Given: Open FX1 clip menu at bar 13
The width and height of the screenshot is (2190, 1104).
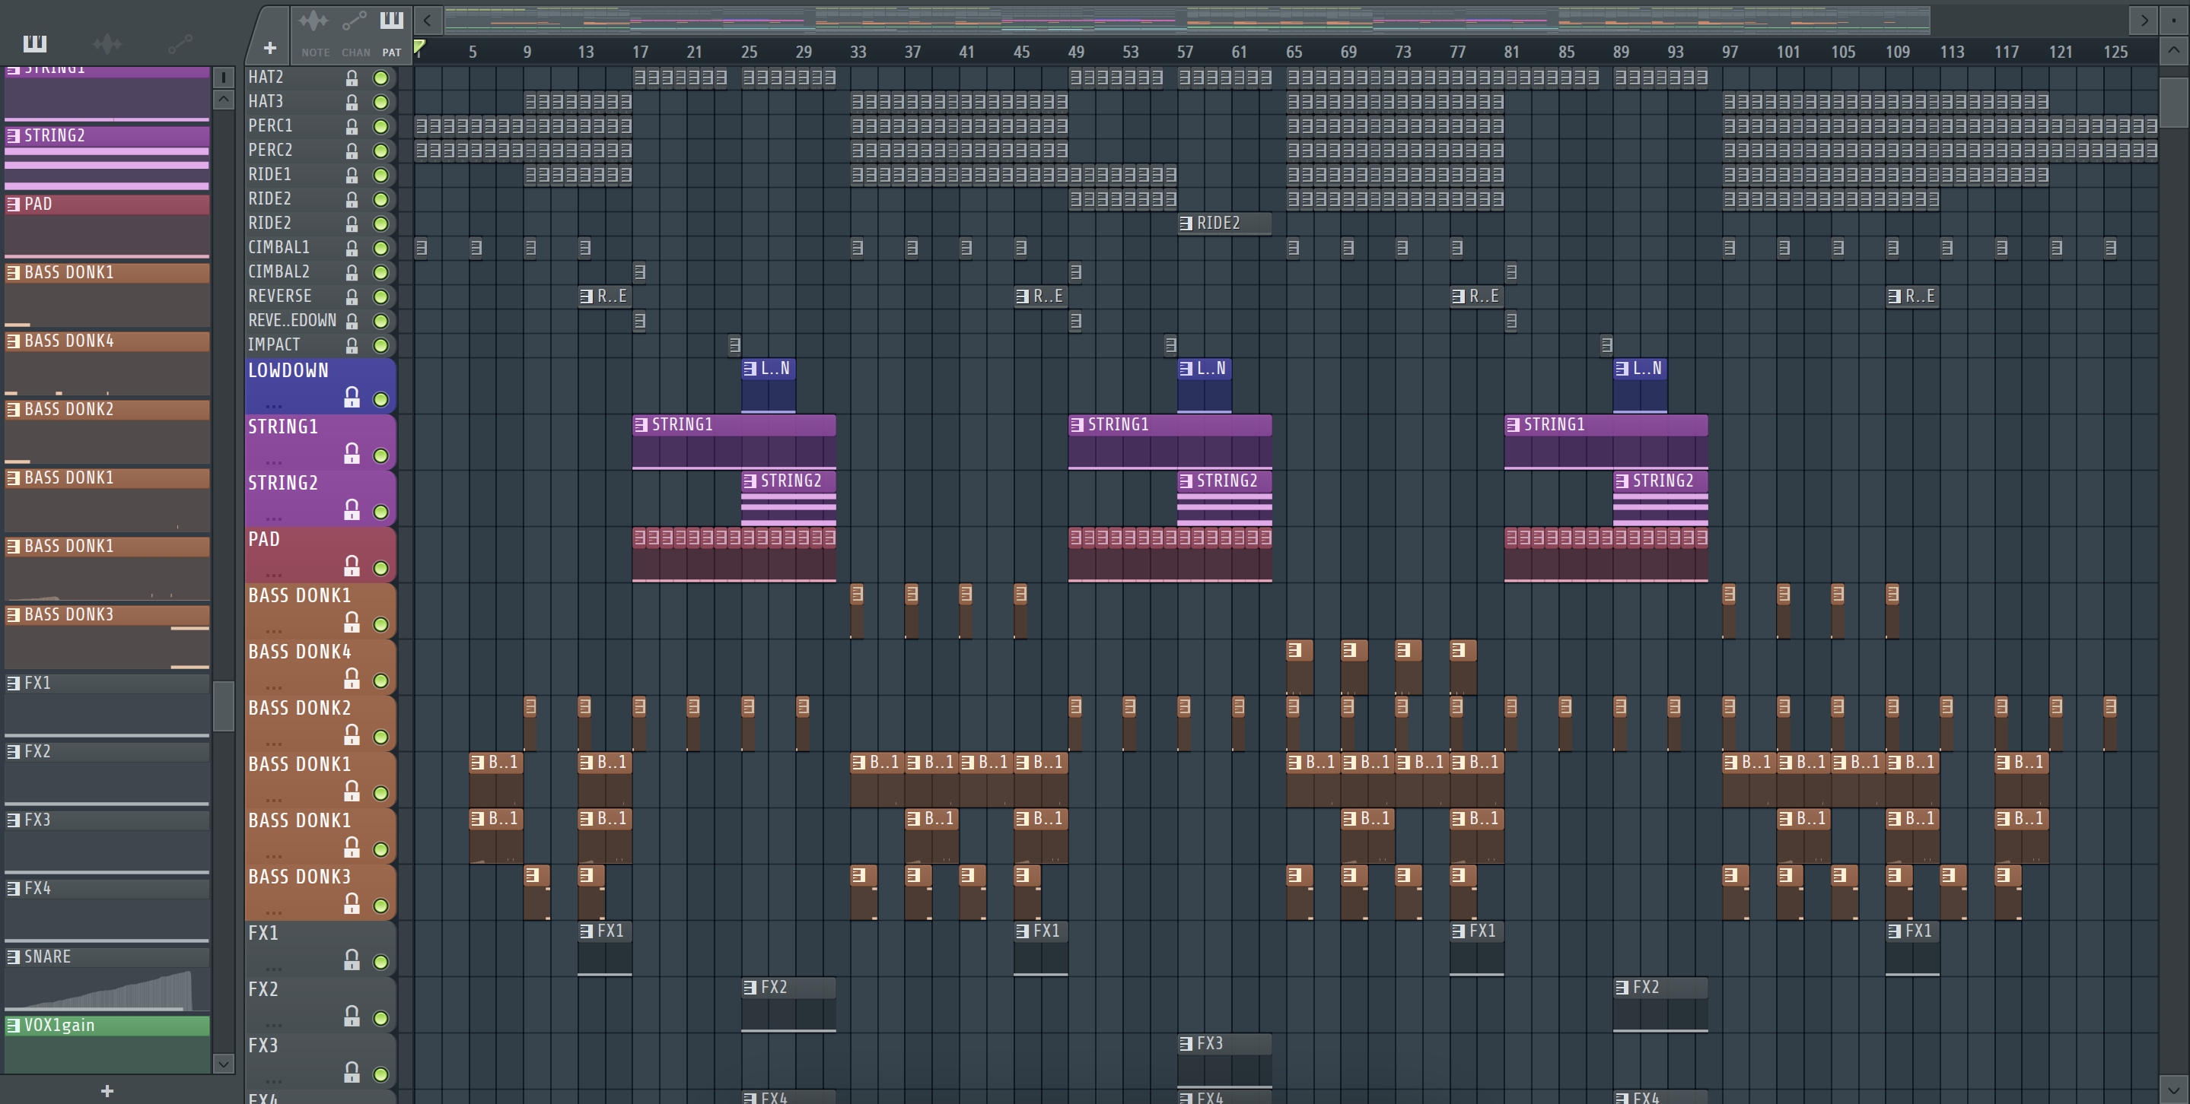Looking at the screenshot, I should 587,931.
